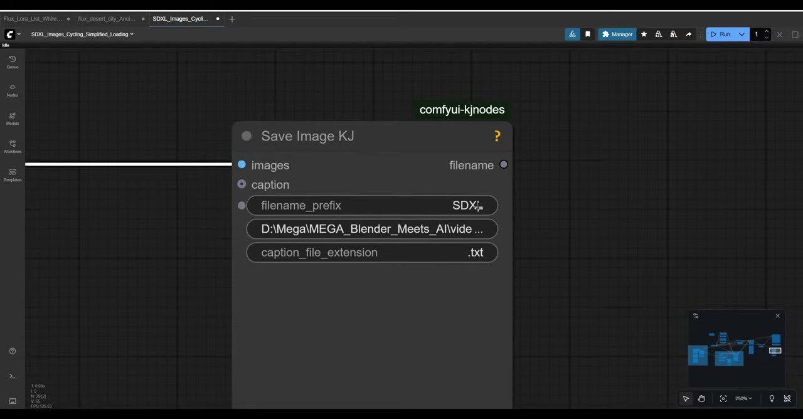Click the 'caption' input label
Screen dimensions: 803x419
pyautogui.click(x=270, y=184)
